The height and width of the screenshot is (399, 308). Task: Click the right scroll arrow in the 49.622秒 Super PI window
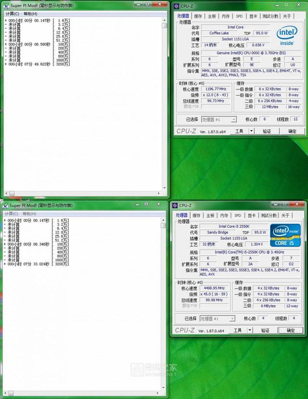click(159, 193)
